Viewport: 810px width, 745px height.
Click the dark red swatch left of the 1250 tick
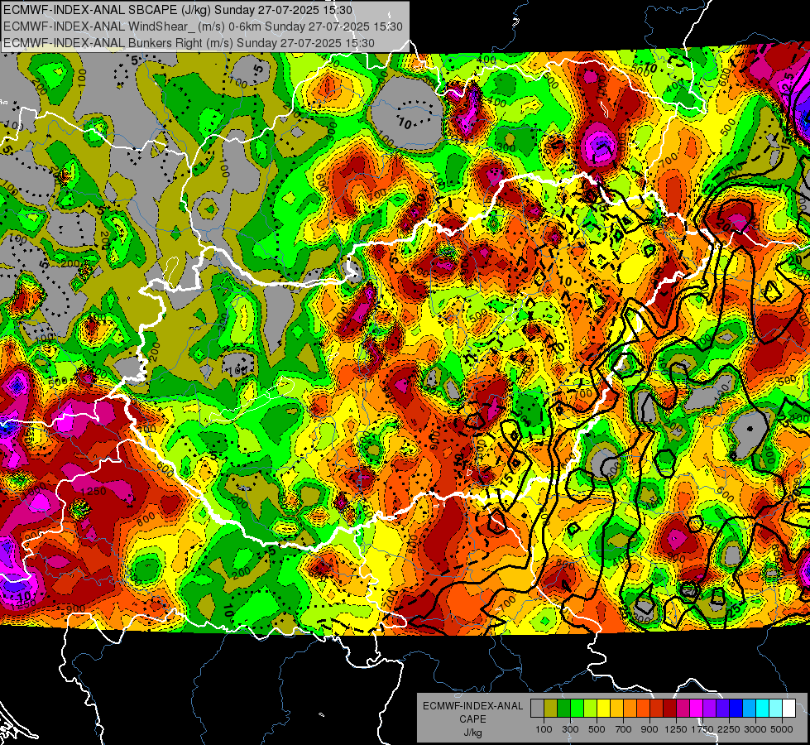click(x=669, y=709)
